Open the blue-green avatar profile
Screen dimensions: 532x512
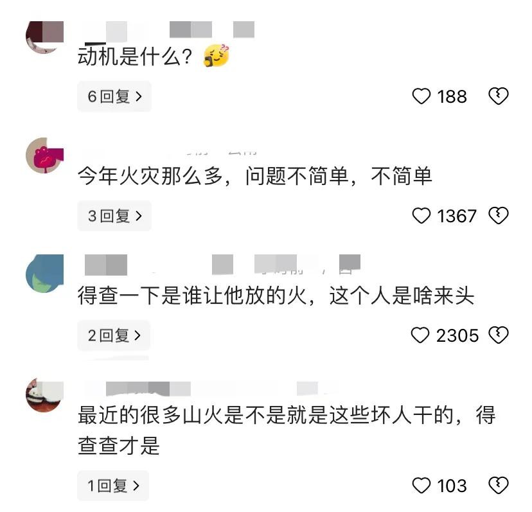tap(44, 274)
